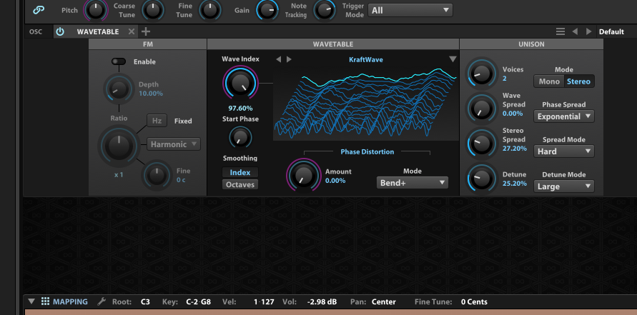Screen dimensions: 637x315
Task: Open the Trigger Mode All dropdown
Action: click(x=410, y=10)
